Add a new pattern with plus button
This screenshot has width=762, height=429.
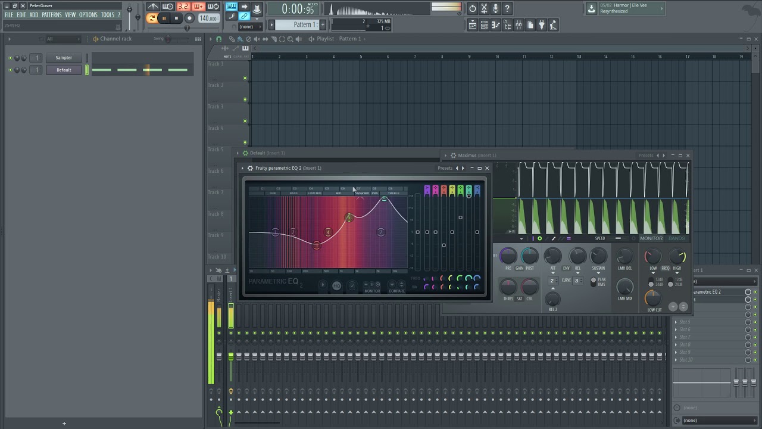pyautogui.click(x=323, y=24)
